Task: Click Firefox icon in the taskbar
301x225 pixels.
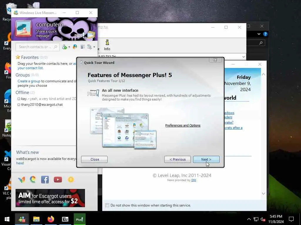Action: [x=51, y=219]
